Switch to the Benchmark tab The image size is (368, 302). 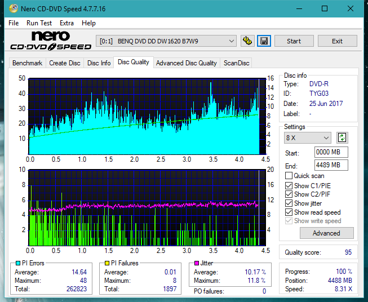pos(28,63)
